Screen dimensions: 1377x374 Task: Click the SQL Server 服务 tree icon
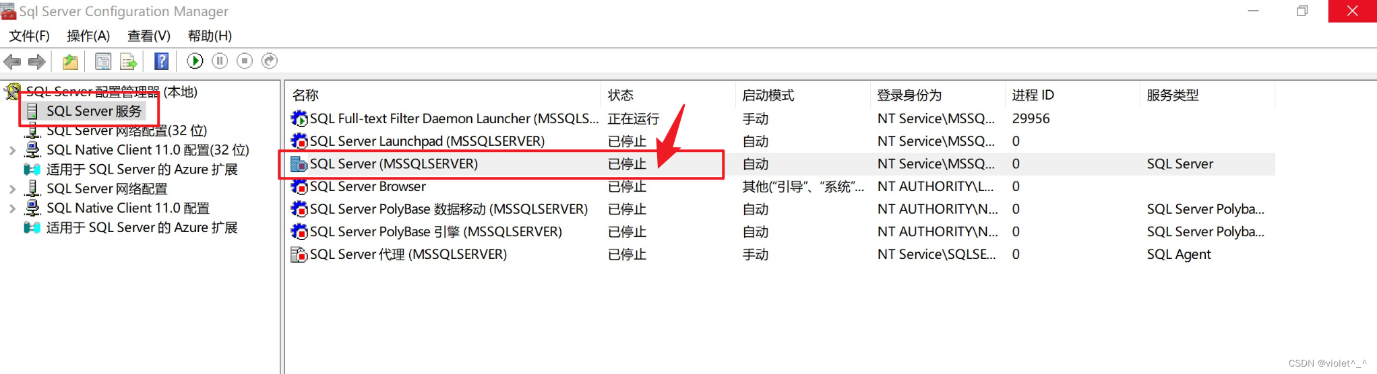pos(32,111)
